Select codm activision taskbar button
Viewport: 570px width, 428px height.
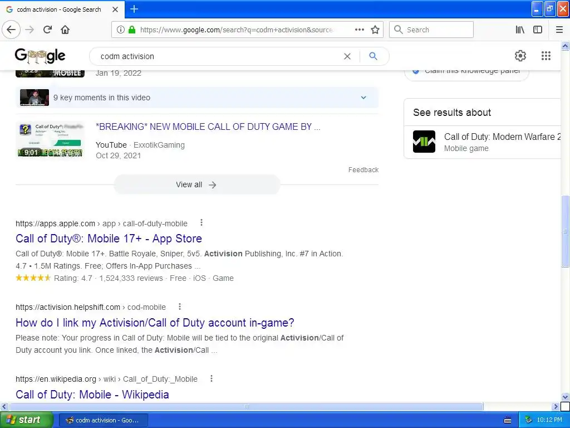[103, 420]
